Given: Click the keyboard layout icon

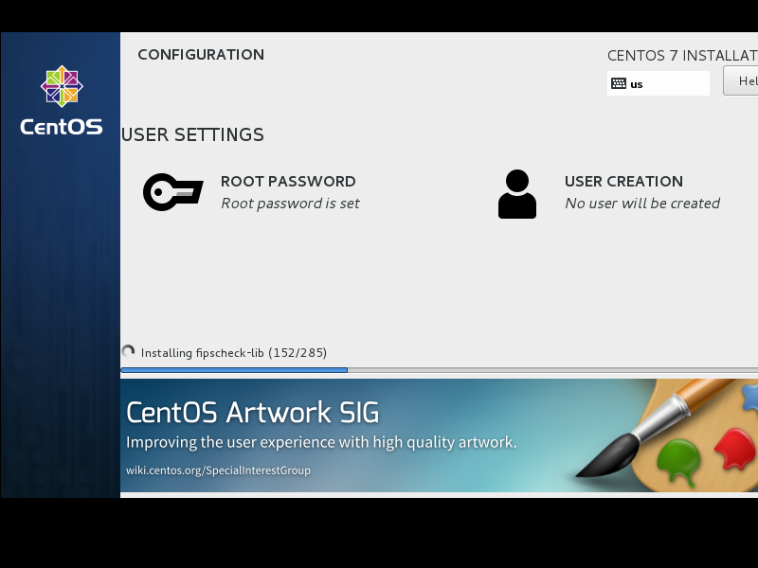Looking at the screenshot, I should [x=619, y=83].
